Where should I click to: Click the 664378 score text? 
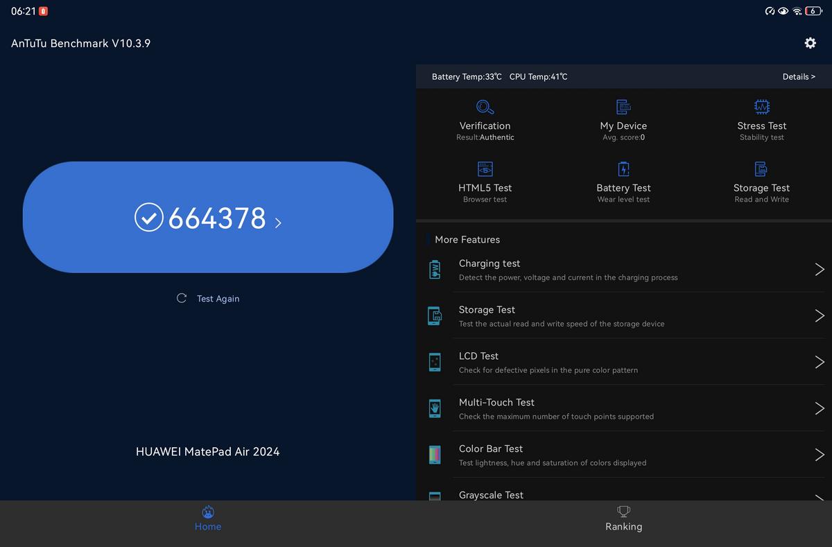217,218
